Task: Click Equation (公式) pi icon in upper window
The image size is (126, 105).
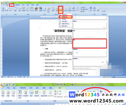Action: (x=91, y=9)
